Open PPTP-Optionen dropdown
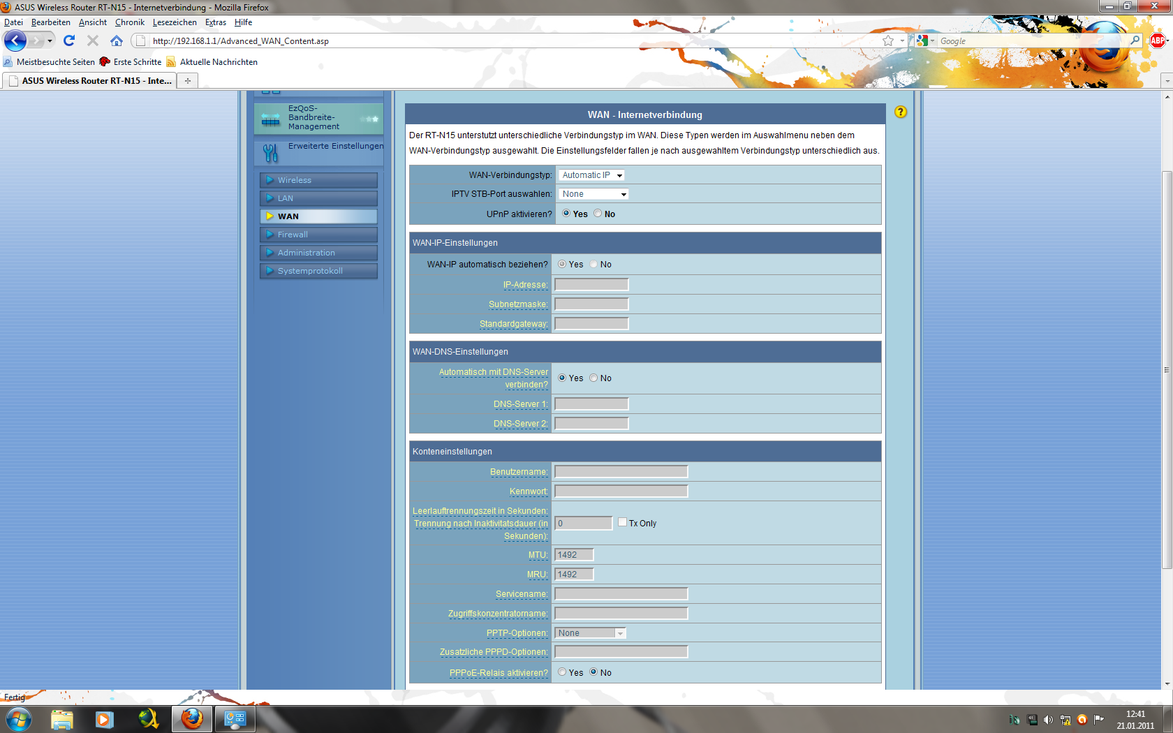This screenshot has height=733, width=1173. click(x=591, y=633)
